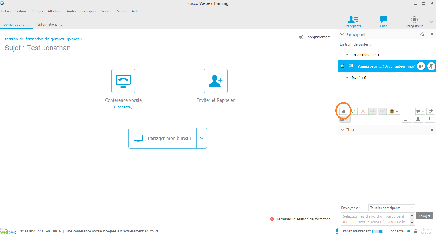The width and height of the screenshot is (436, 239).
Task: Close the Chat panel
Action: tap(432, 130)
